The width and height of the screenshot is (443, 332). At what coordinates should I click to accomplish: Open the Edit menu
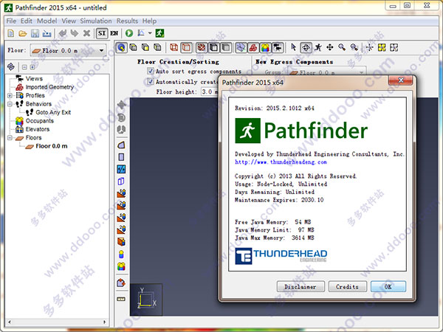27,21
